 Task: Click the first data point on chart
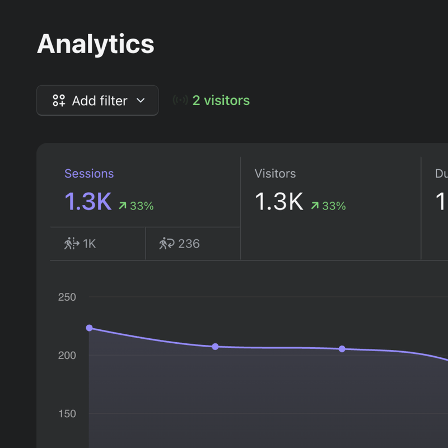click(89, 328)
